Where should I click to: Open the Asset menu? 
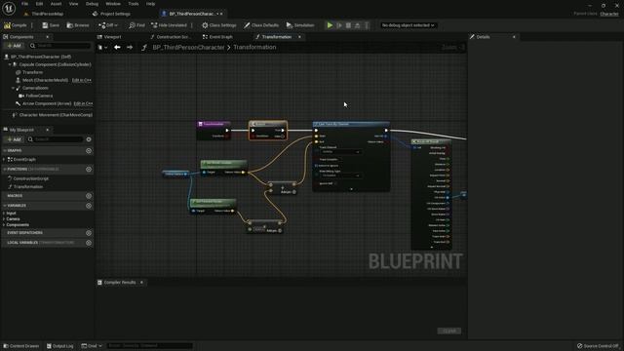pos(56,4)
